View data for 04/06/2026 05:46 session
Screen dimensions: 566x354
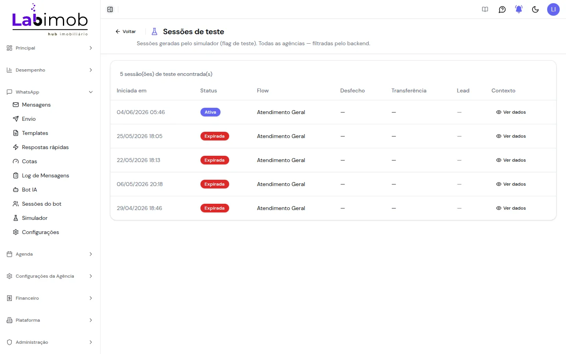tap(511, 112)
